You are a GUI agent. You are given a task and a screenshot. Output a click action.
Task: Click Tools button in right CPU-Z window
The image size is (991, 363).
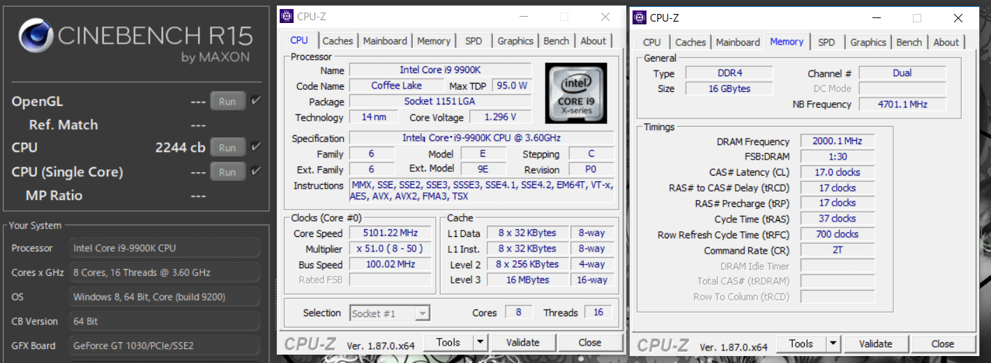(x=801, y=343)
